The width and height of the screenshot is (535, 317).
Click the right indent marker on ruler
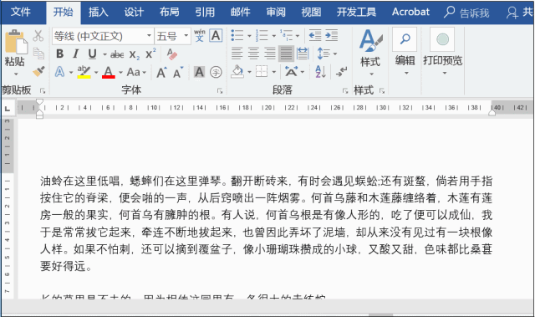(x=492, y=112)
